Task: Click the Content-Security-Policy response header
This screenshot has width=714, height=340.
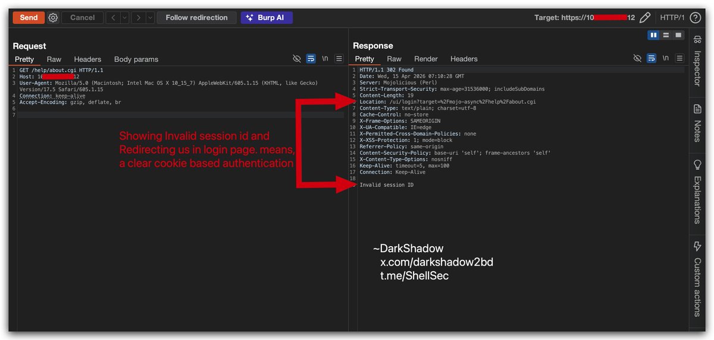Action: [x=455, y=153]
